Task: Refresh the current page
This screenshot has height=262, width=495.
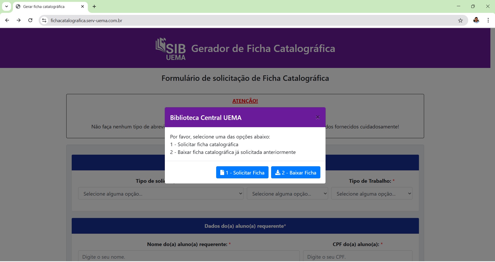Action: (30, 20)
